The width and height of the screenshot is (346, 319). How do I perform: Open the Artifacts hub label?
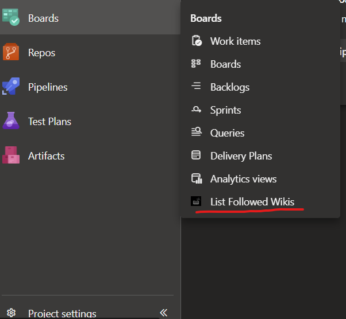click(47, 156)
